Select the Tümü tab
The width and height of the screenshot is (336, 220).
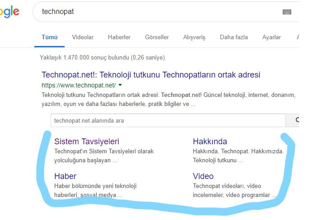coord(50,37)
